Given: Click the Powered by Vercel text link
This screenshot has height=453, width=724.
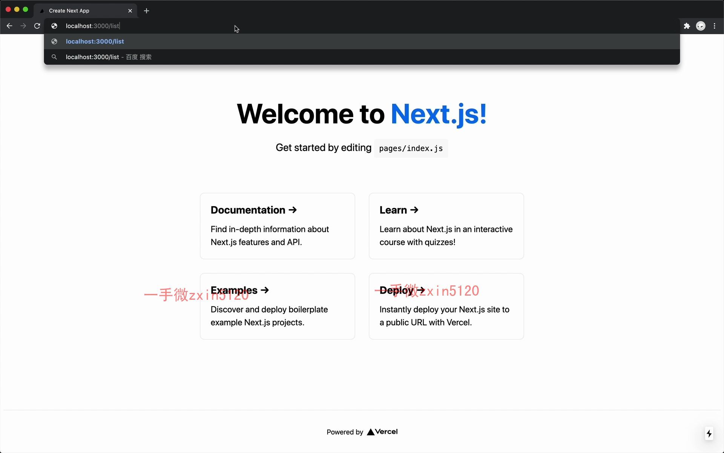Looking at the screenshot, I should coord(362,431).
